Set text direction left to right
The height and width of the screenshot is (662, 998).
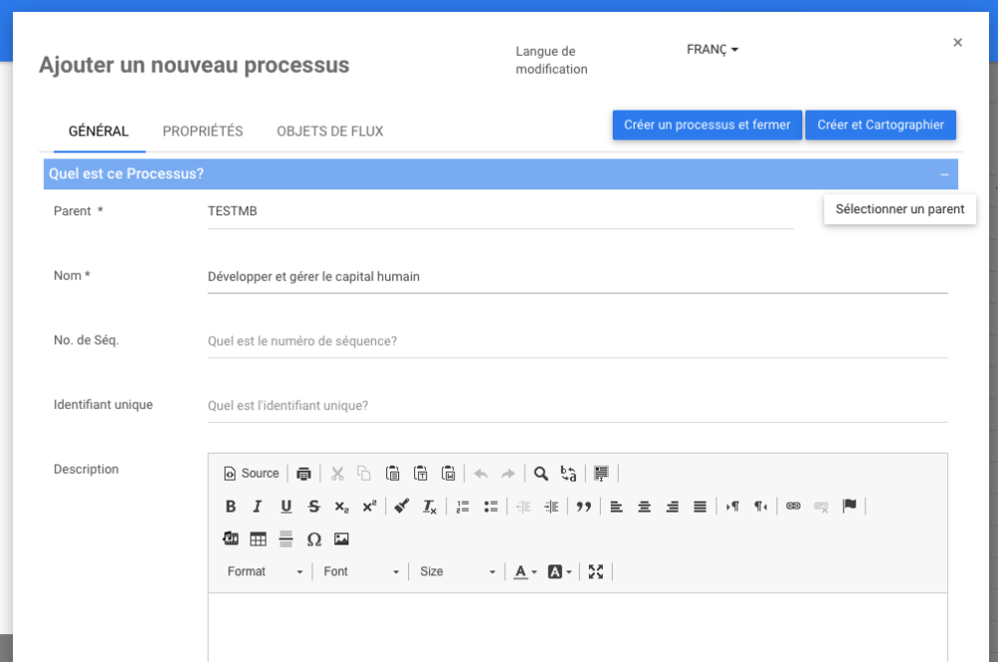tap(733, 506)
